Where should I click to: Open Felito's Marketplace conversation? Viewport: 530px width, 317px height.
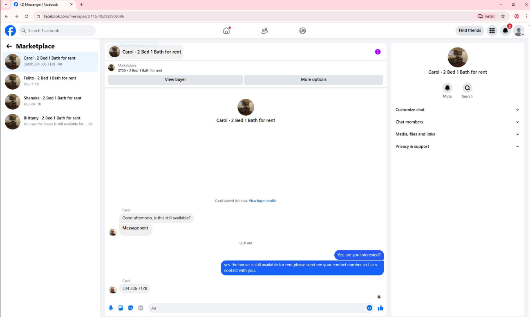pyautogui.click(x=50, y=82)
